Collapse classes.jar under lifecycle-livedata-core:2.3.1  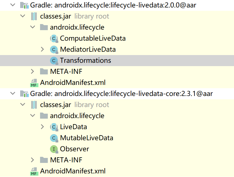[x=23, y=105]
